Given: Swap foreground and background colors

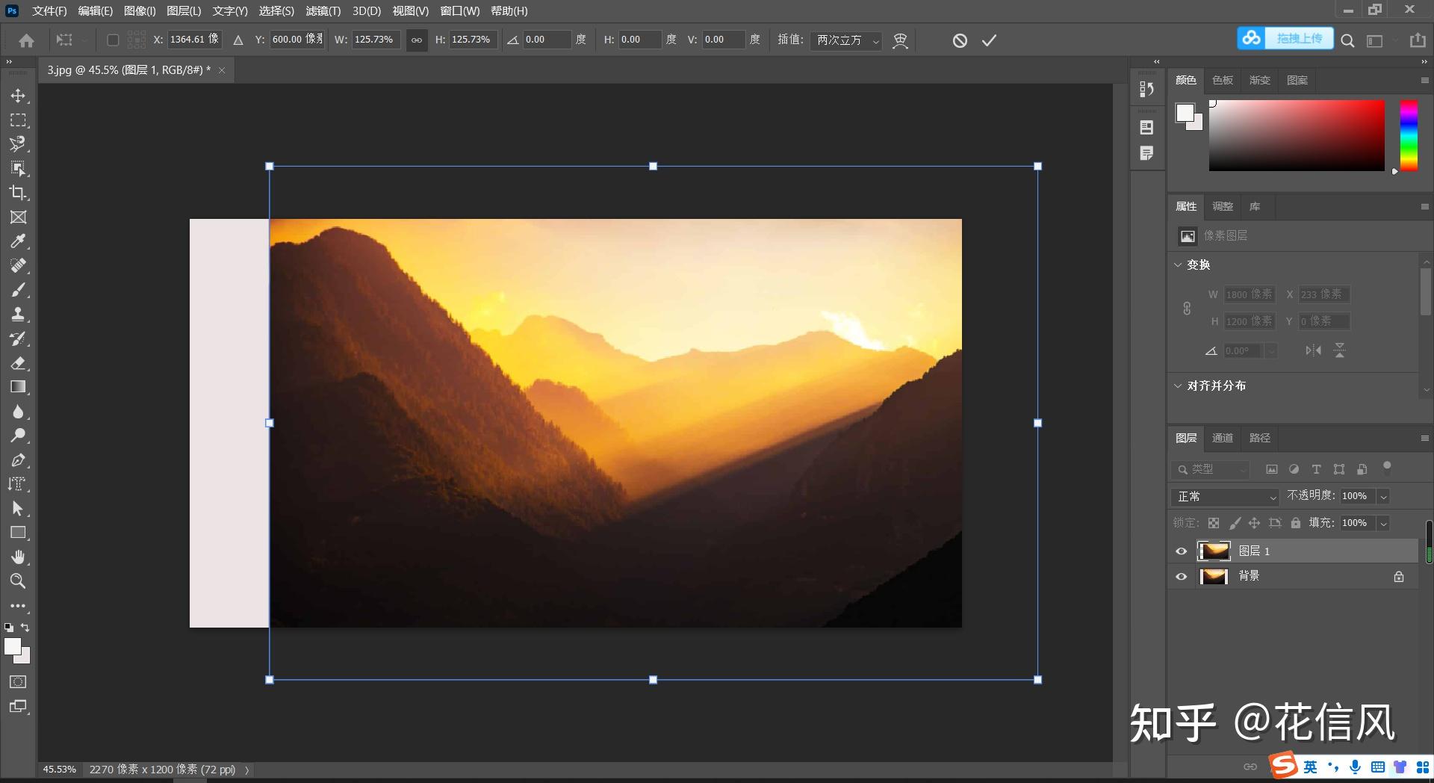Looking at the screenshot, I should [25, 628].
